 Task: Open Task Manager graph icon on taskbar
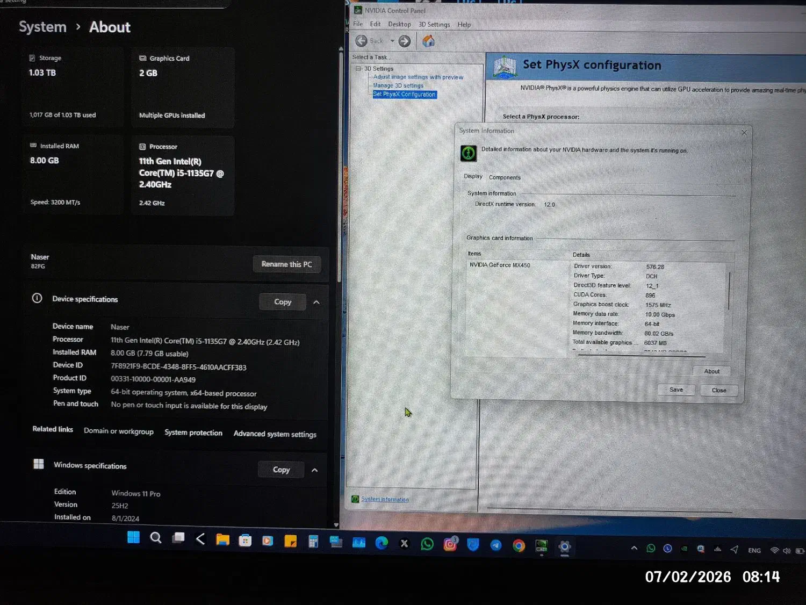[x=358, y=543]
